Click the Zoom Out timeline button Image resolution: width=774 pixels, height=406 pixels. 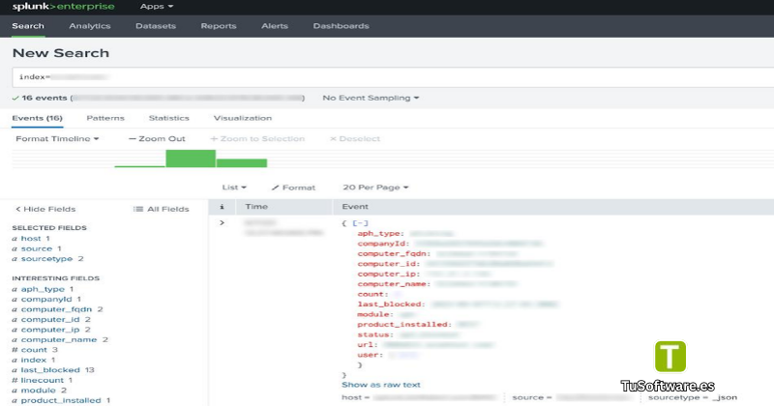point(157,138)
